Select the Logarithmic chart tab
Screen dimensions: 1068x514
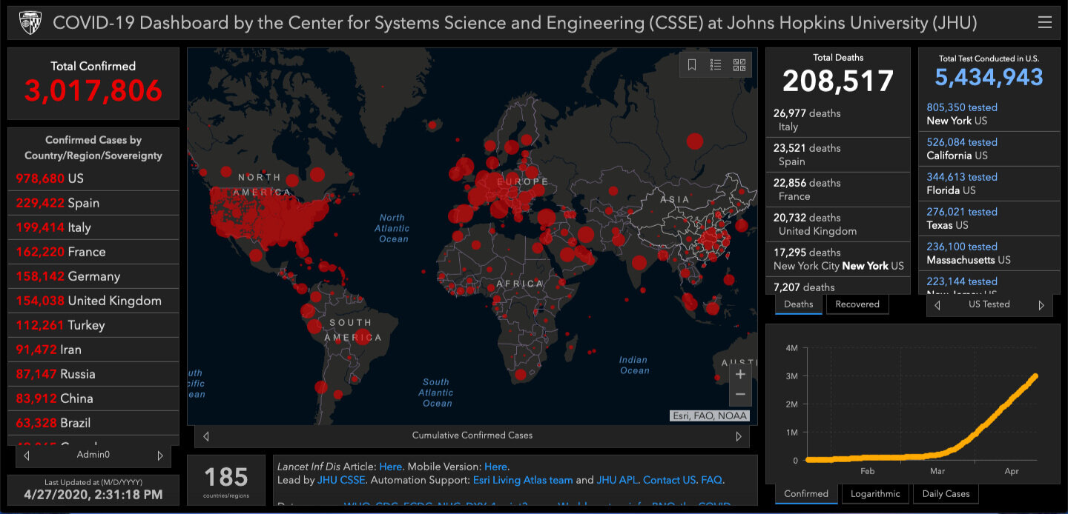click(875, 494)
